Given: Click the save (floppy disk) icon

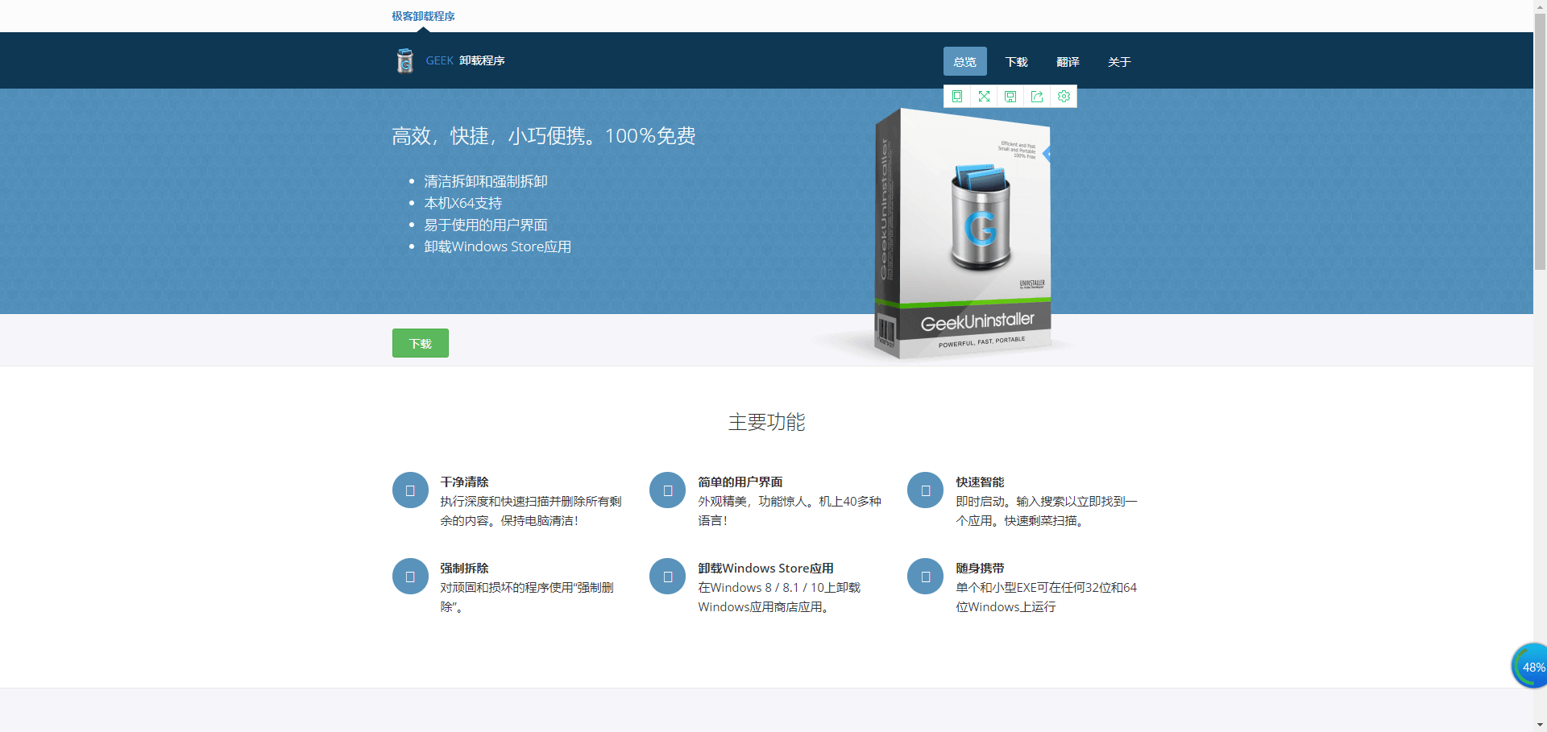Looking at the screenshot, I should click(x=1010, y=96).
